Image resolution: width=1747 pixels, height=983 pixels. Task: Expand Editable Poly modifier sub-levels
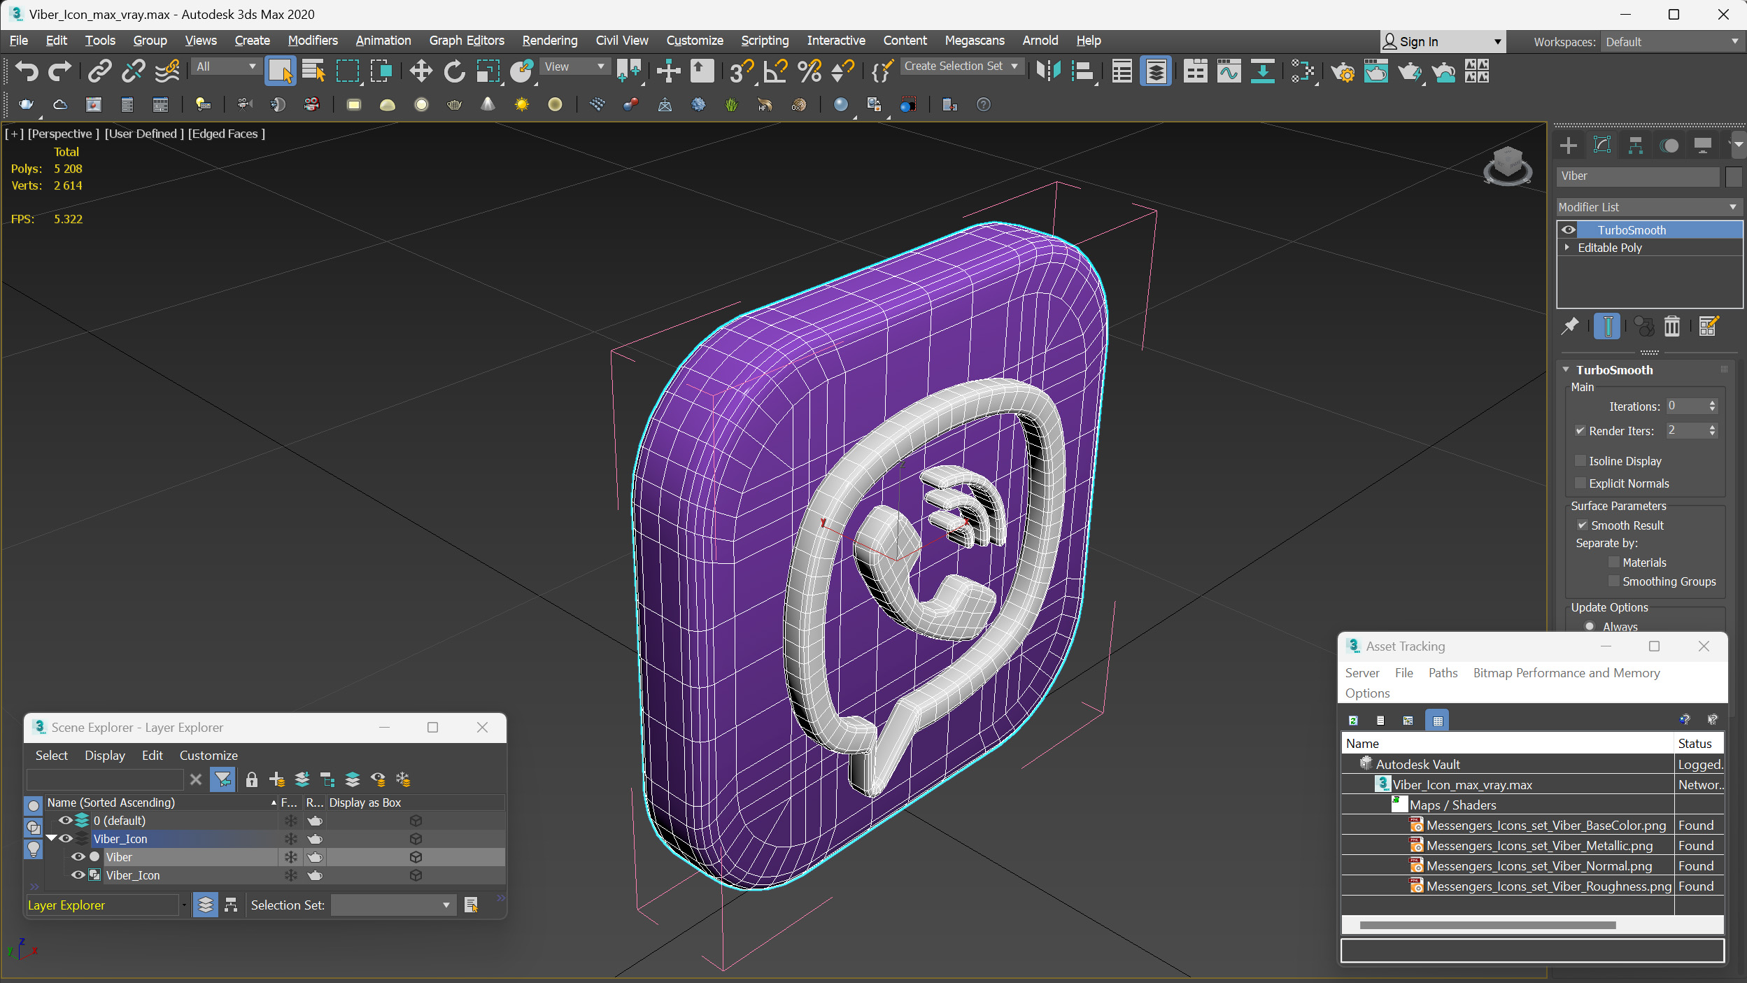pos(1567,247)
